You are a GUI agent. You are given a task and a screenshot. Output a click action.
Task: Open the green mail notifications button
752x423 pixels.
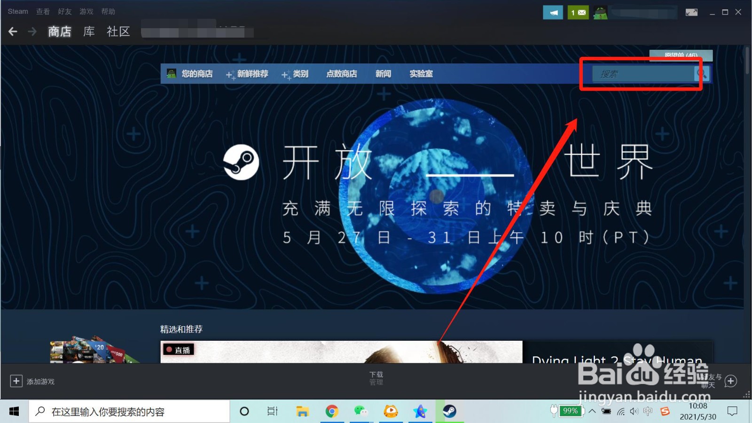pyautogui.click(x=578, y=13)
